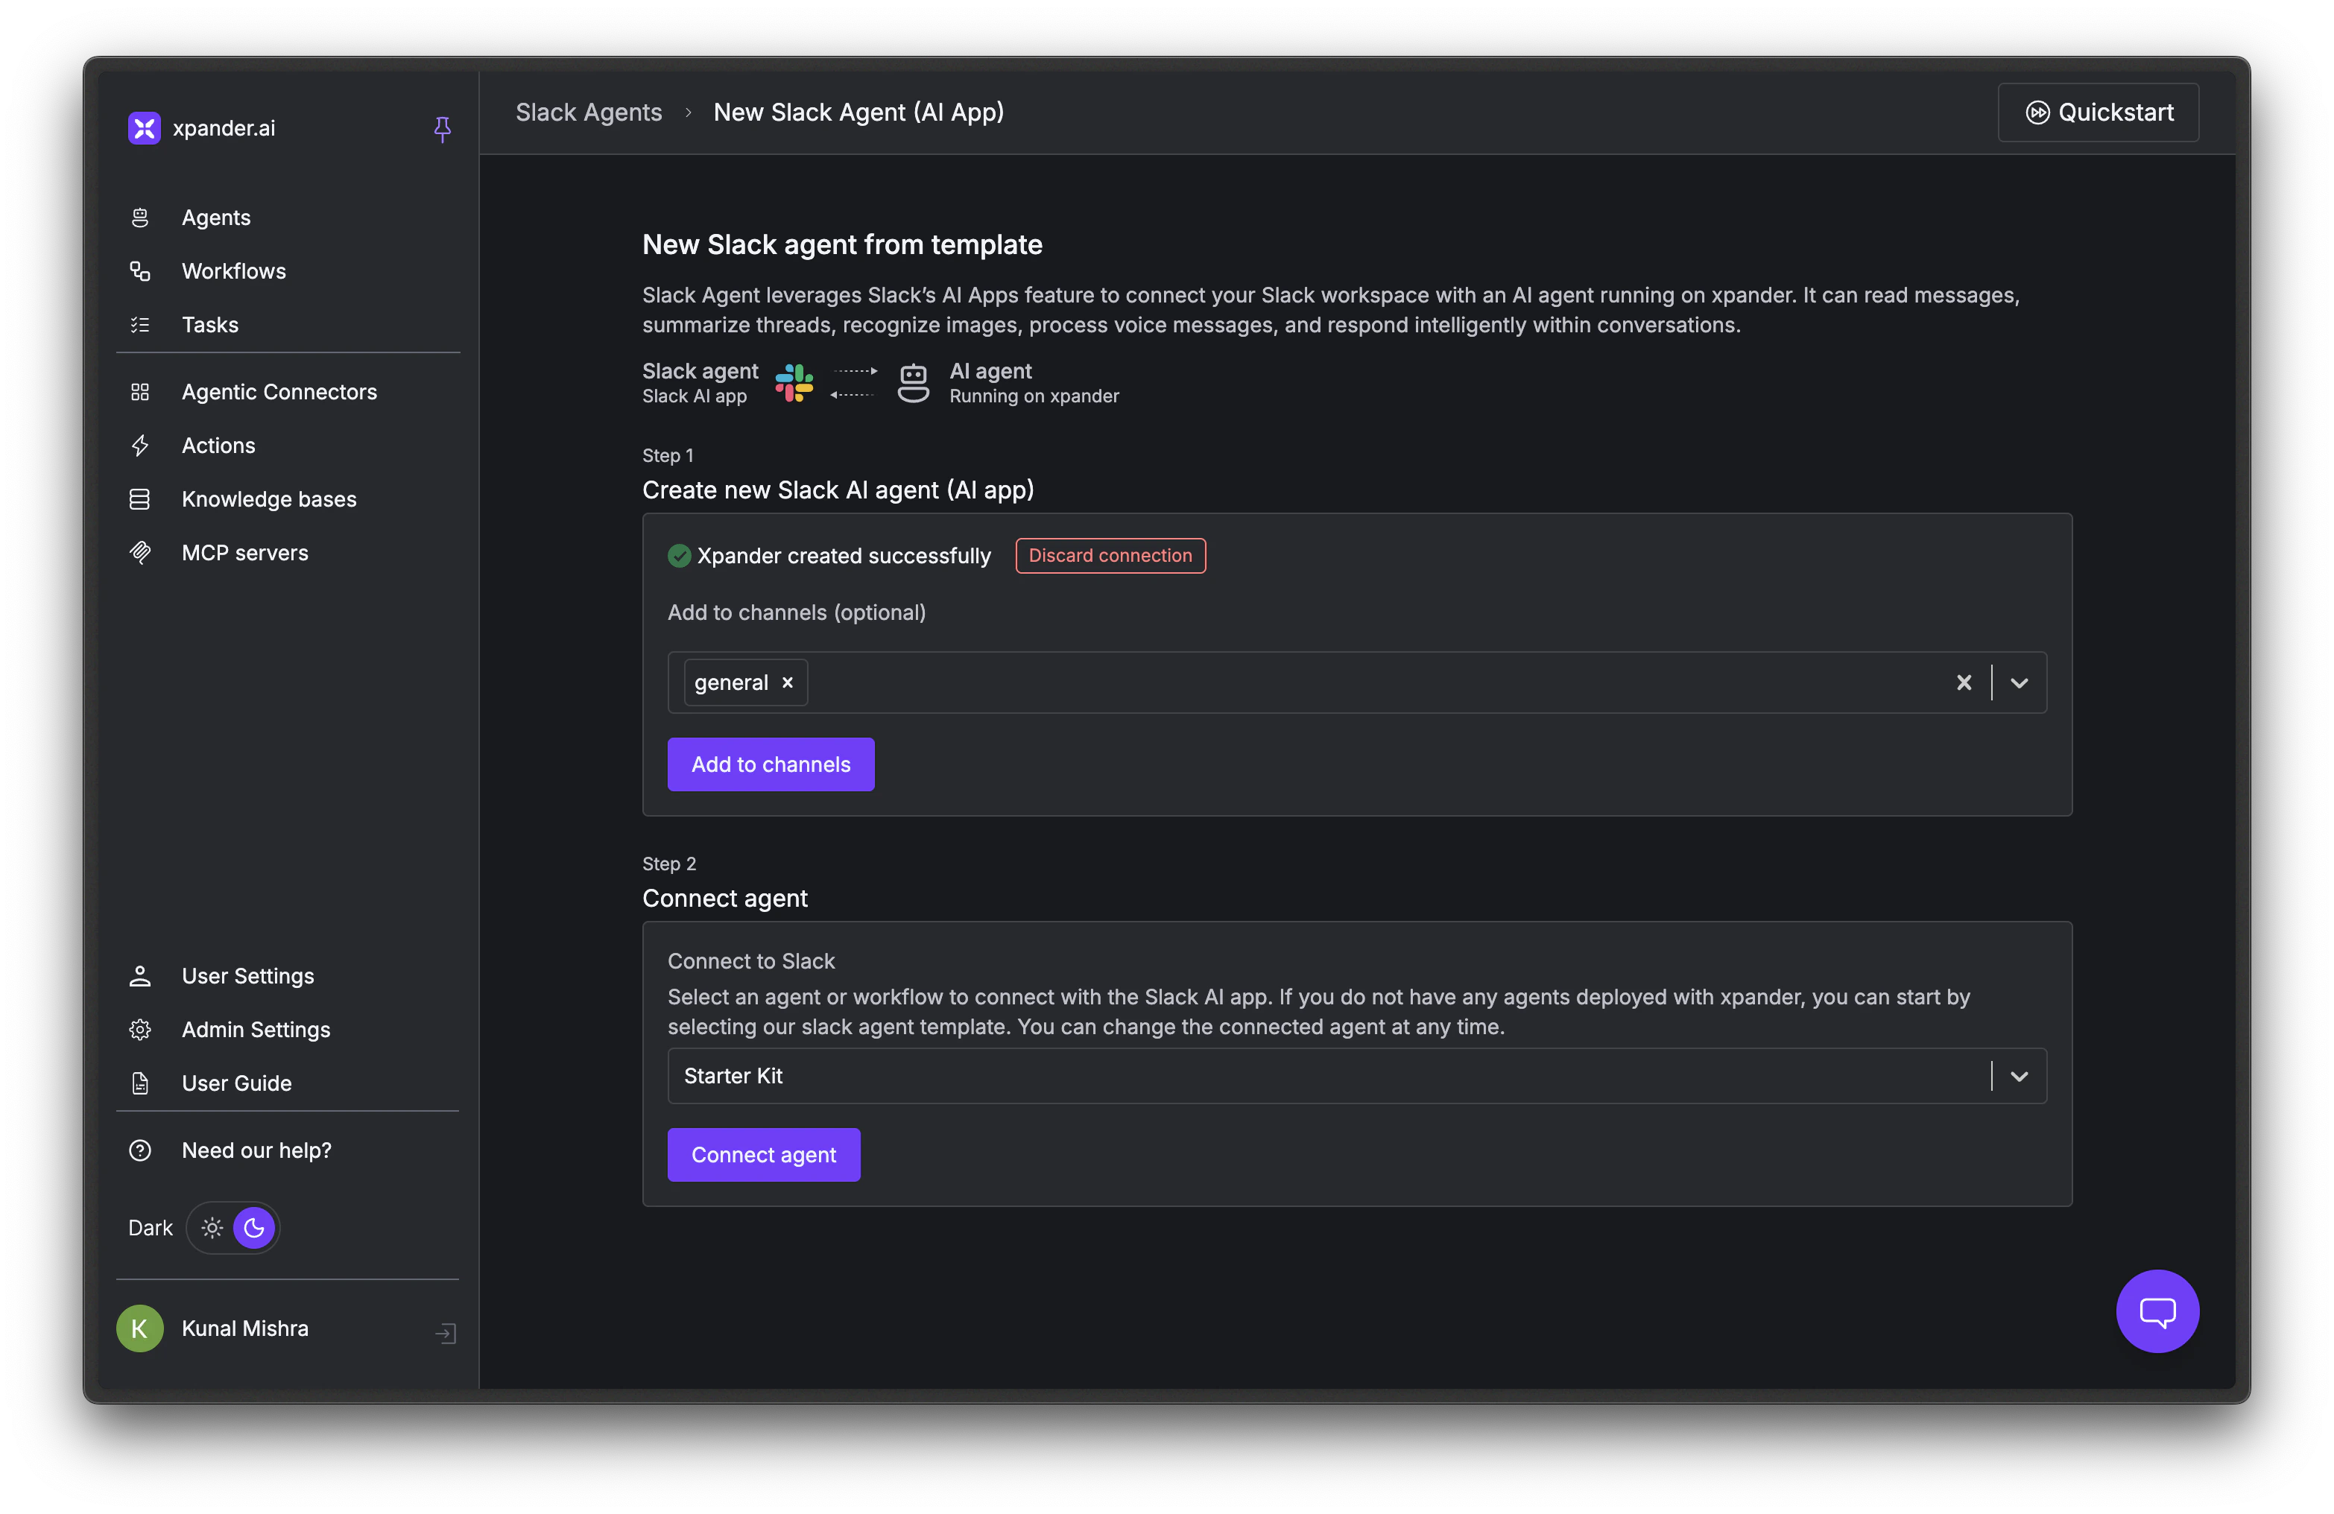Go to Slack Agents breadcrumb
The image size is (2334, 1514).
(x=589, y=112)
